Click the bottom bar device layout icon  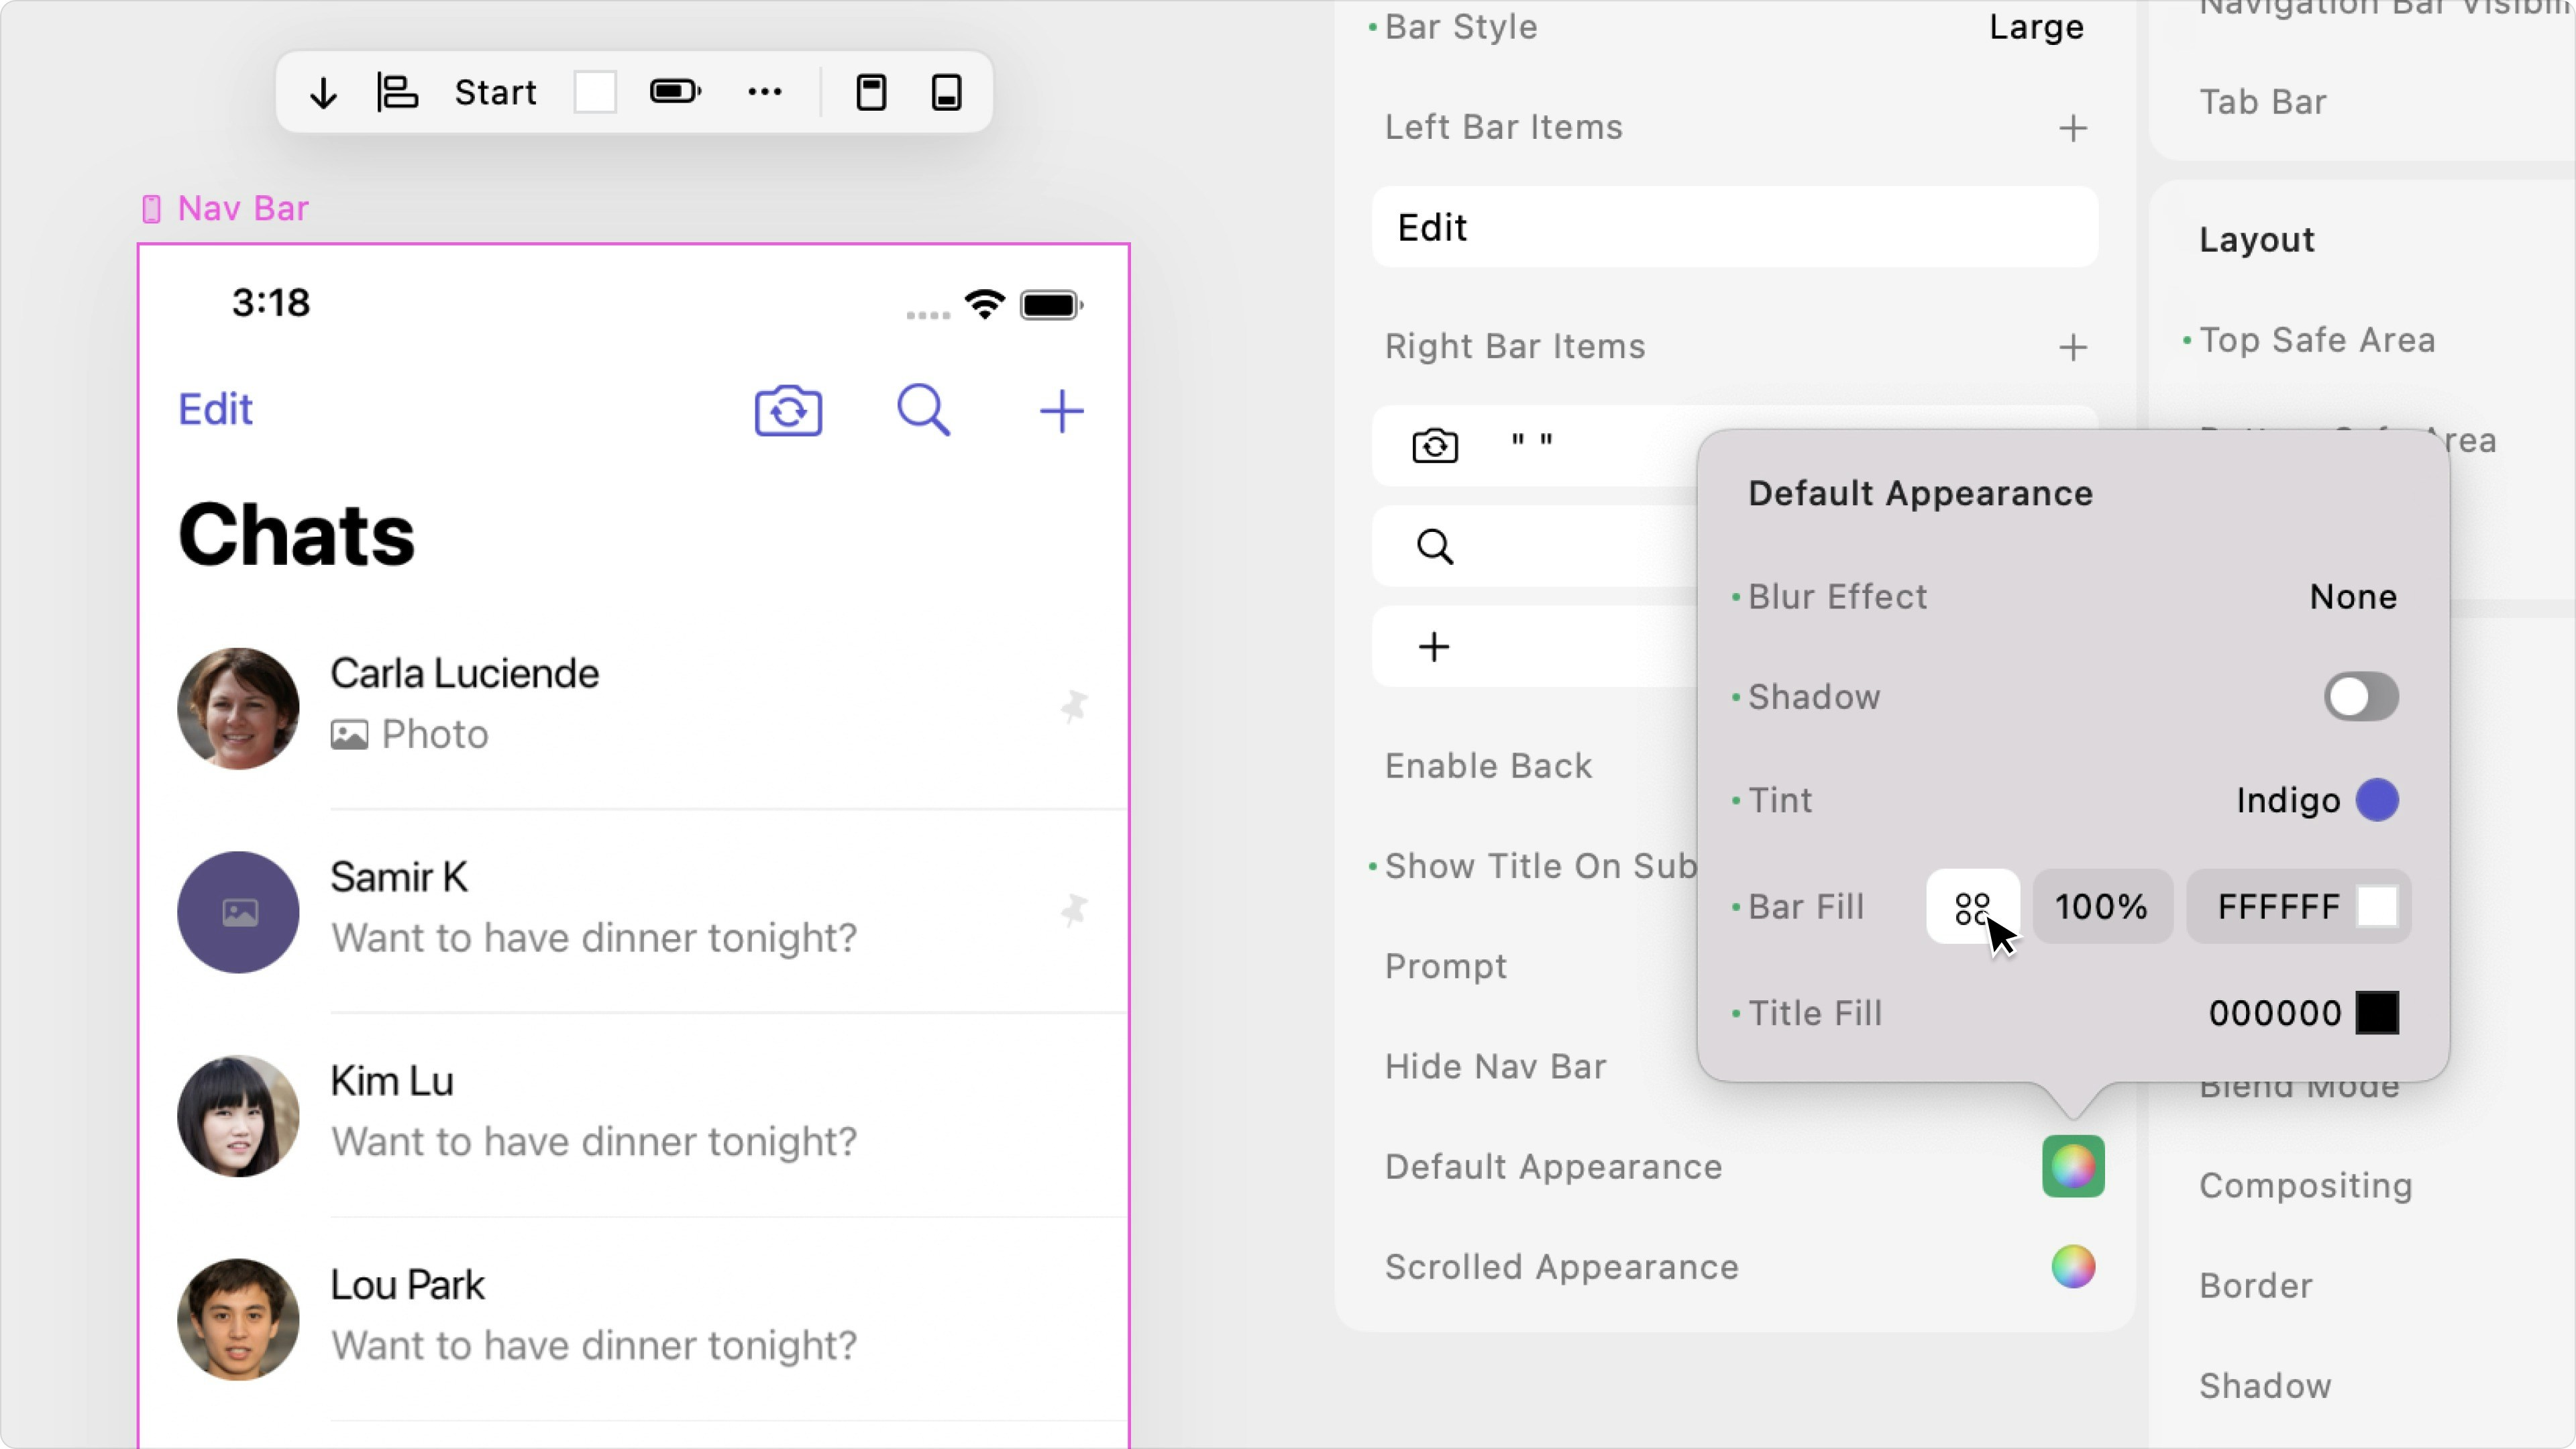coord(946,92)
